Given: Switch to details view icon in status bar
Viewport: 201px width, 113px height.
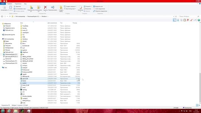Looking at the screenshot, I should [x=197, y=105].
